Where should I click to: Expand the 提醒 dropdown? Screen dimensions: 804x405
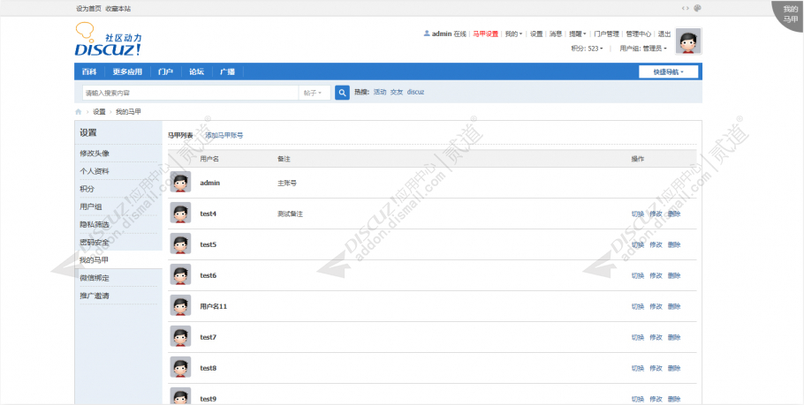577,34
